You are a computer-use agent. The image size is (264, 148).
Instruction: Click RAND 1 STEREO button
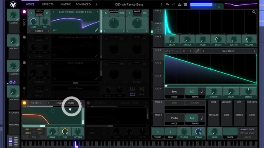[195, 103]
